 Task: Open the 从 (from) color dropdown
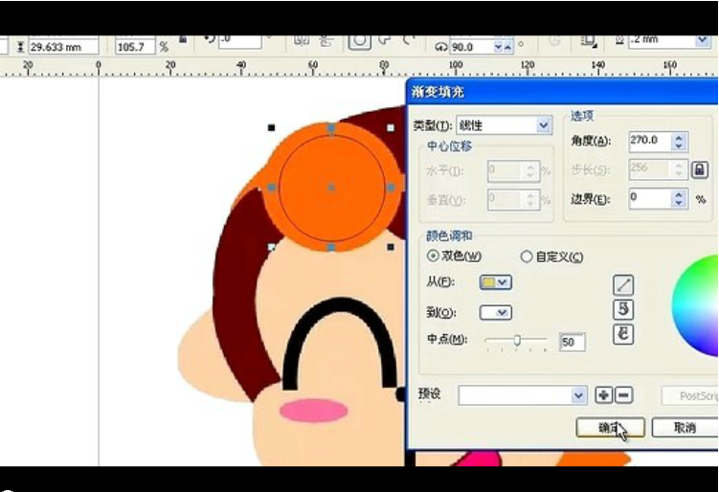click(495, 282)
